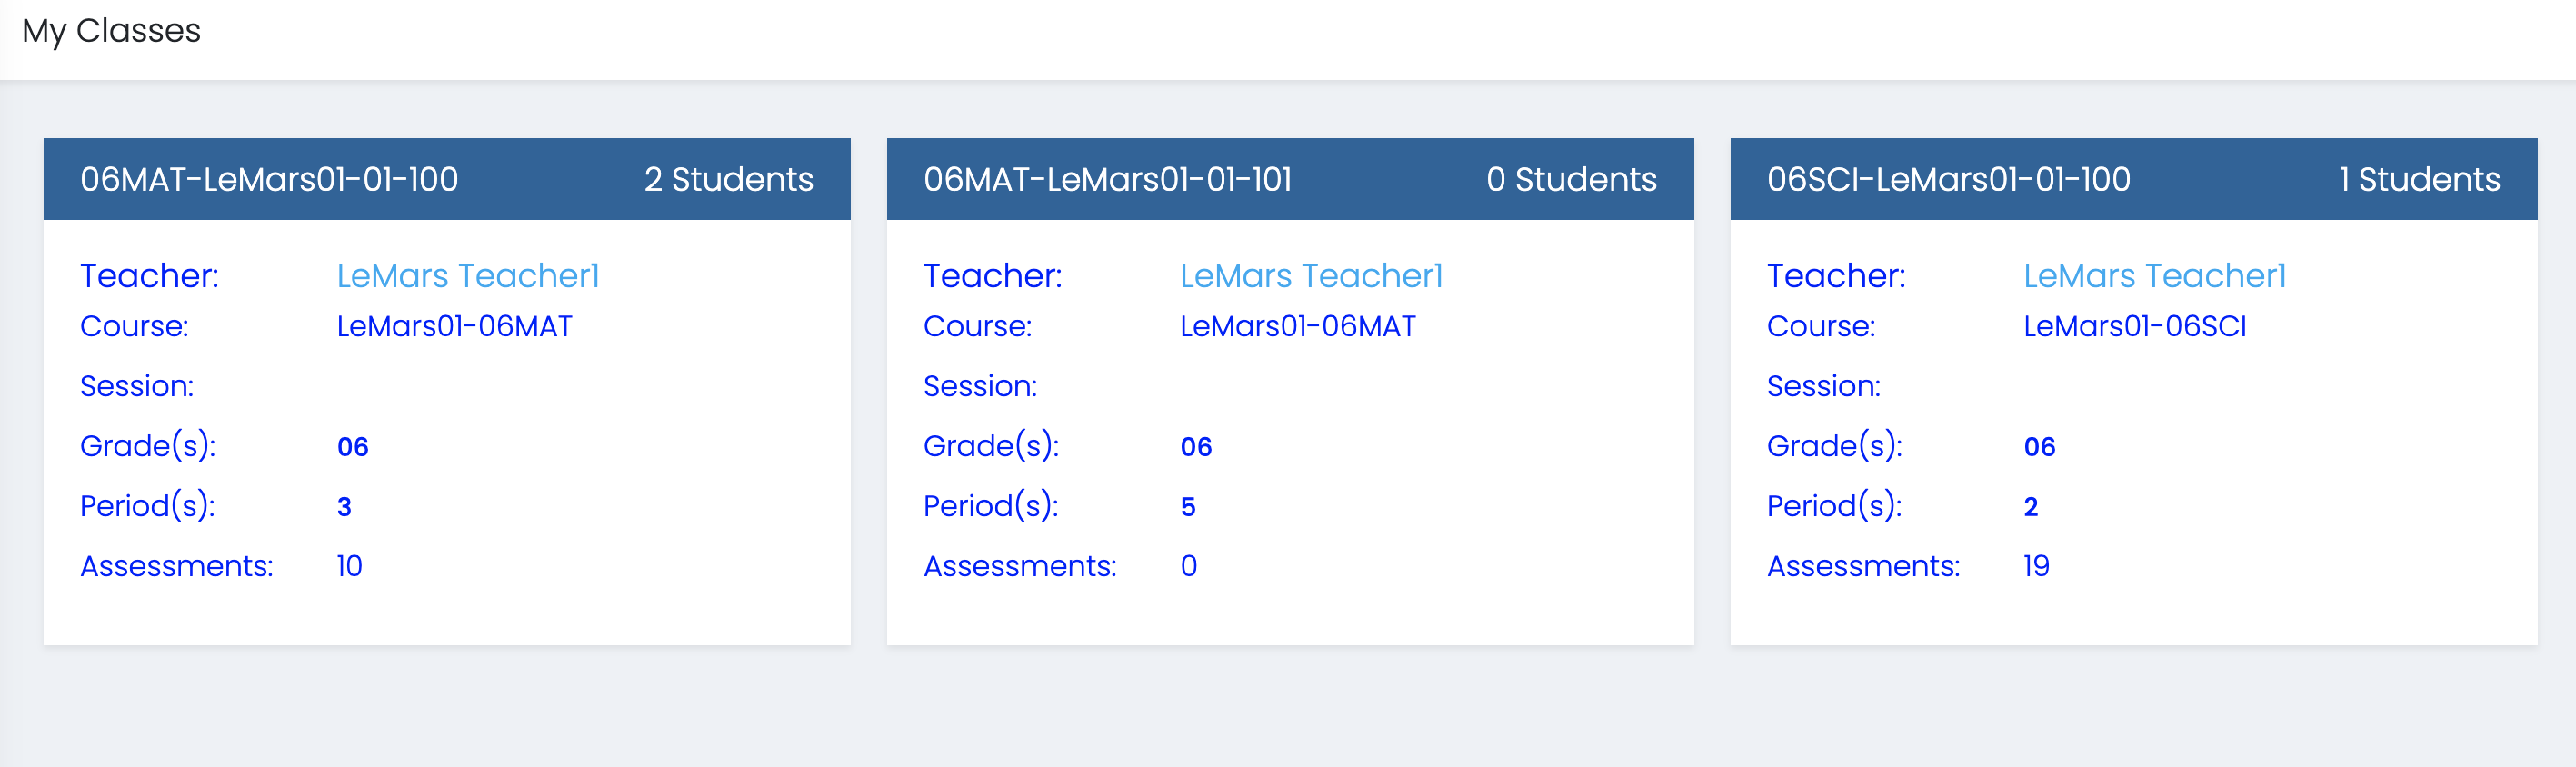This screenshot has height=767, width=2576.
Task: Click the period 3 value
Action: tap(344, 507)
